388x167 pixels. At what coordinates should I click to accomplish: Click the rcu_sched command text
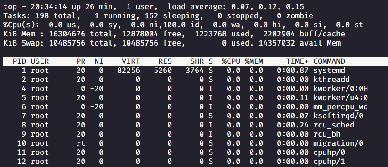pyautogui.click(x=334, y=125)
